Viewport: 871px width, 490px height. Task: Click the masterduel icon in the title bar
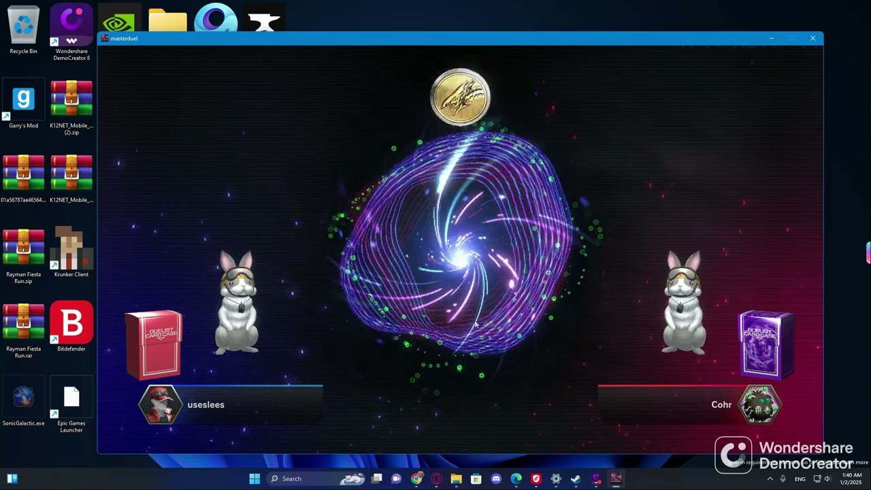105,38
